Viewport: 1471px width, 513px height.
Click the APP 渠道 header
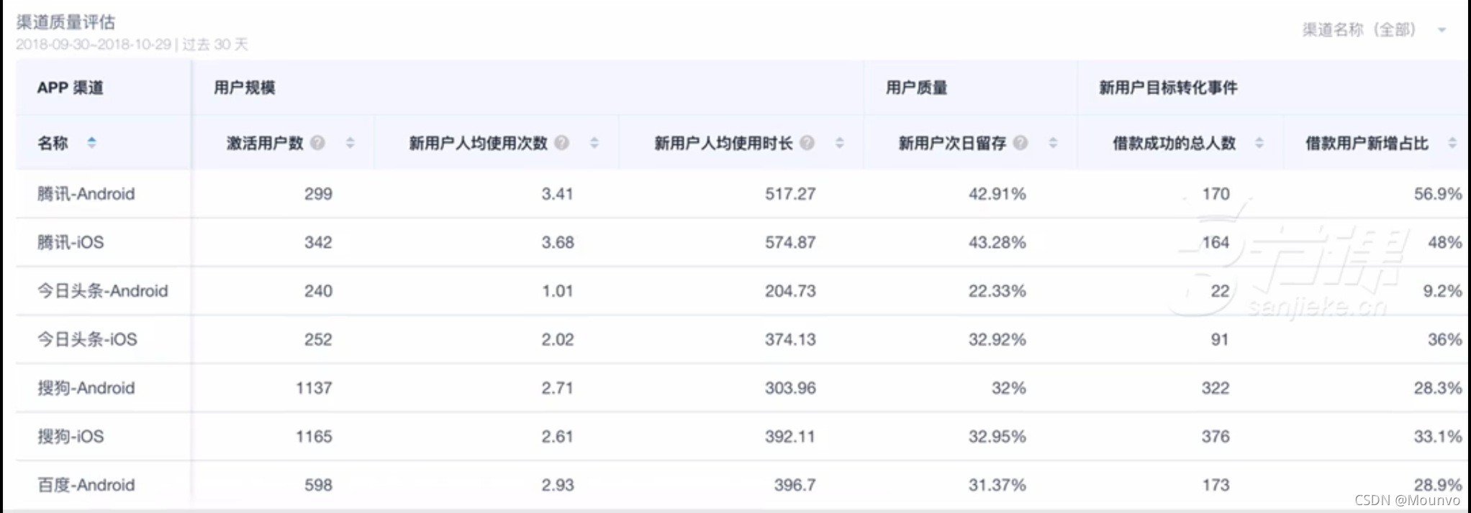70,88
